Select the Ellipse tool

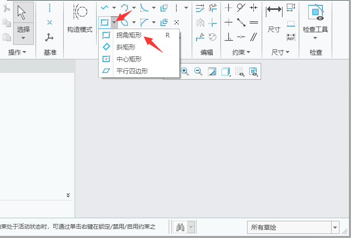pos(125,22)
